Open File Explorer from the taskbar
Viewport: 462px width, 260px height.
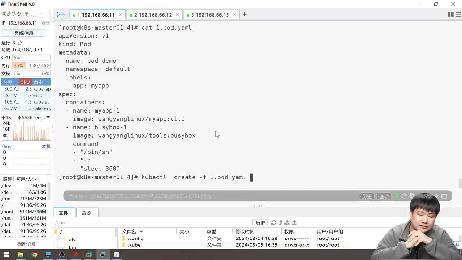[21, 255]
